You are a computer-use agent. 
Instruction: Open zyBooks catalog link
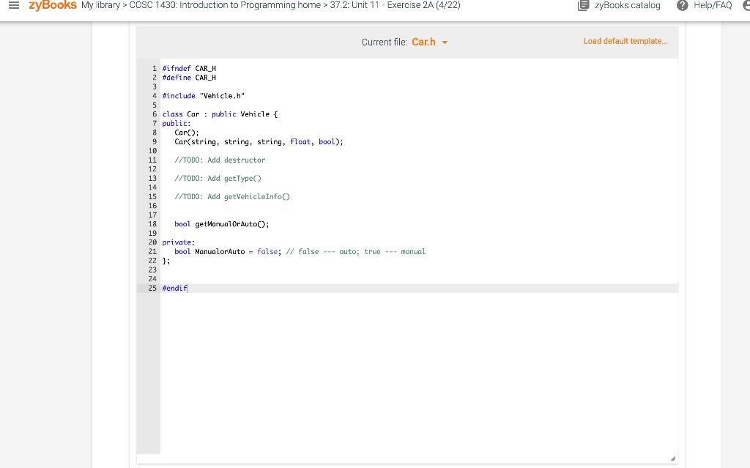click(627, 6)
